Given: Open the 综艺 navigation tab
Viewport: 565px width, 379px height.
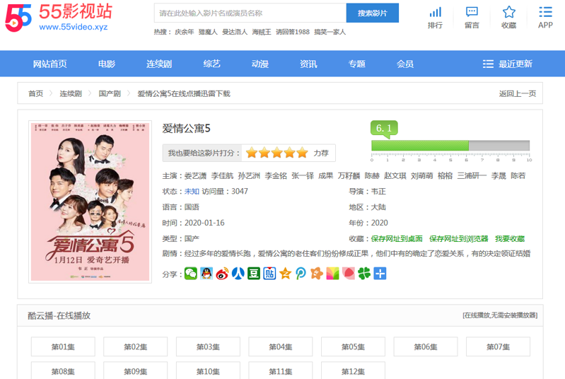Looking at the screenshot, I should pyautogui.click(x=211, y=64).
